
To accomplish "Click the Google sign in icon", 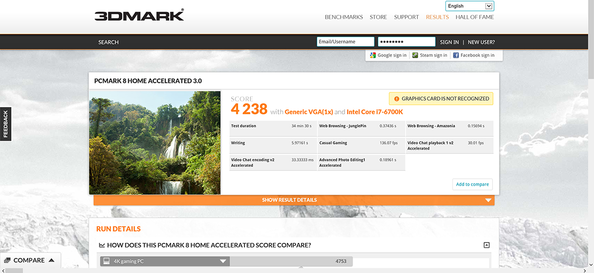I will (373, 55).
